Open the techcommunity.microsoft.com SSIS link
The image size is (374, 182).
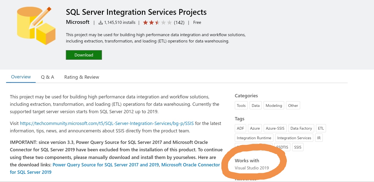pos(107,123)
